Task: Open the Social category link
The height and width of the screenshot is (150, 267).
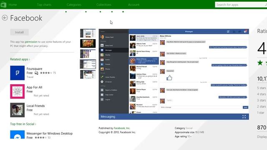Action: (x=189, y=128)
